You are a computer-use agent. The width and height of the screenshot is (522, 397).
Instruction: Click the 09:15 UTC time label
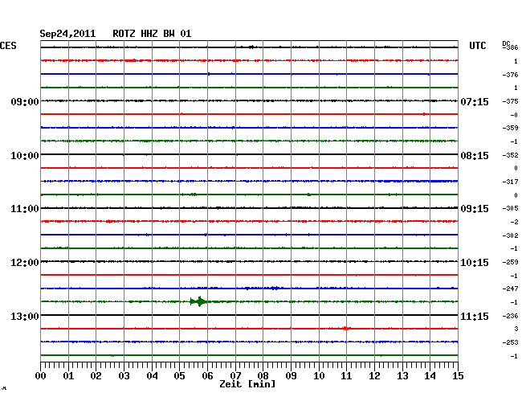click(x=475, y=209)
